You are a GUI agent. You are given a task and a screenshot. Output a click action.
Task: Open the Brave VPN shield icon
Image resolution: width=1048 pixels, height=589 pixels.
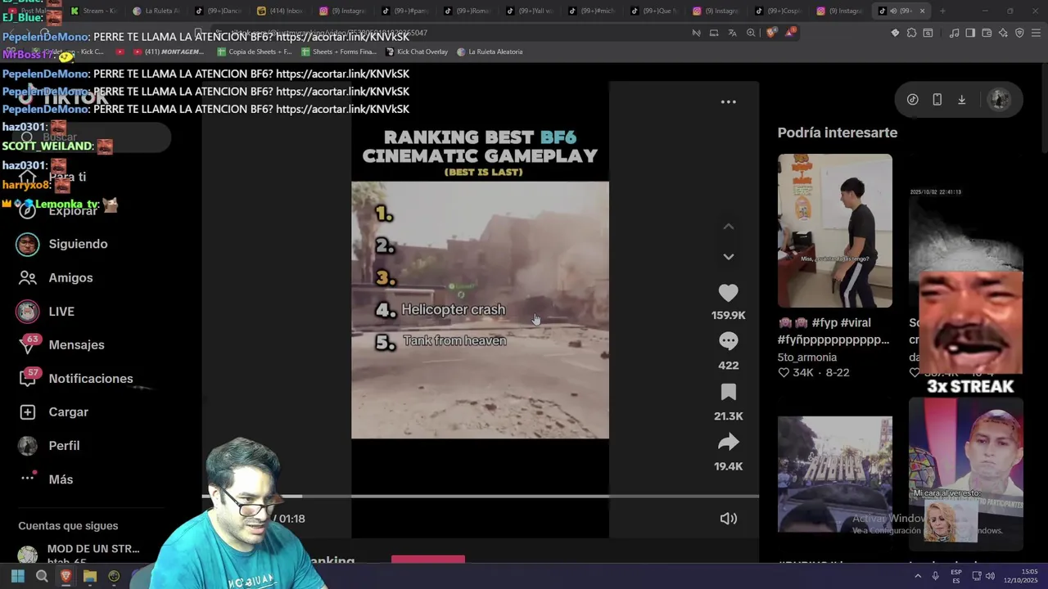(x=1019, y=33)
